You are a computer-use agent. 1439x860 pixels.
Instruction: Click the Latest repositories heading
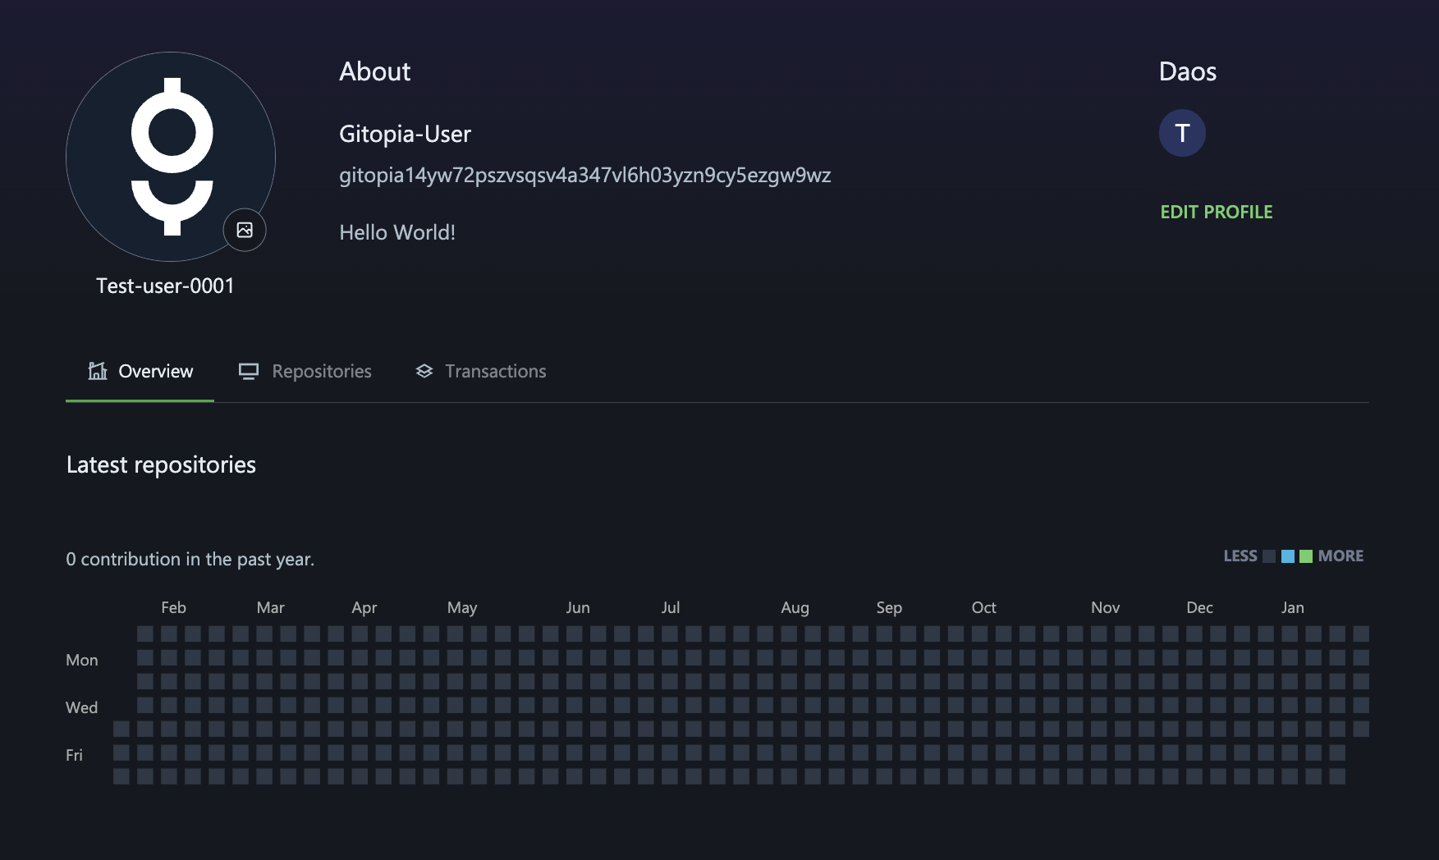pos(161,464)
